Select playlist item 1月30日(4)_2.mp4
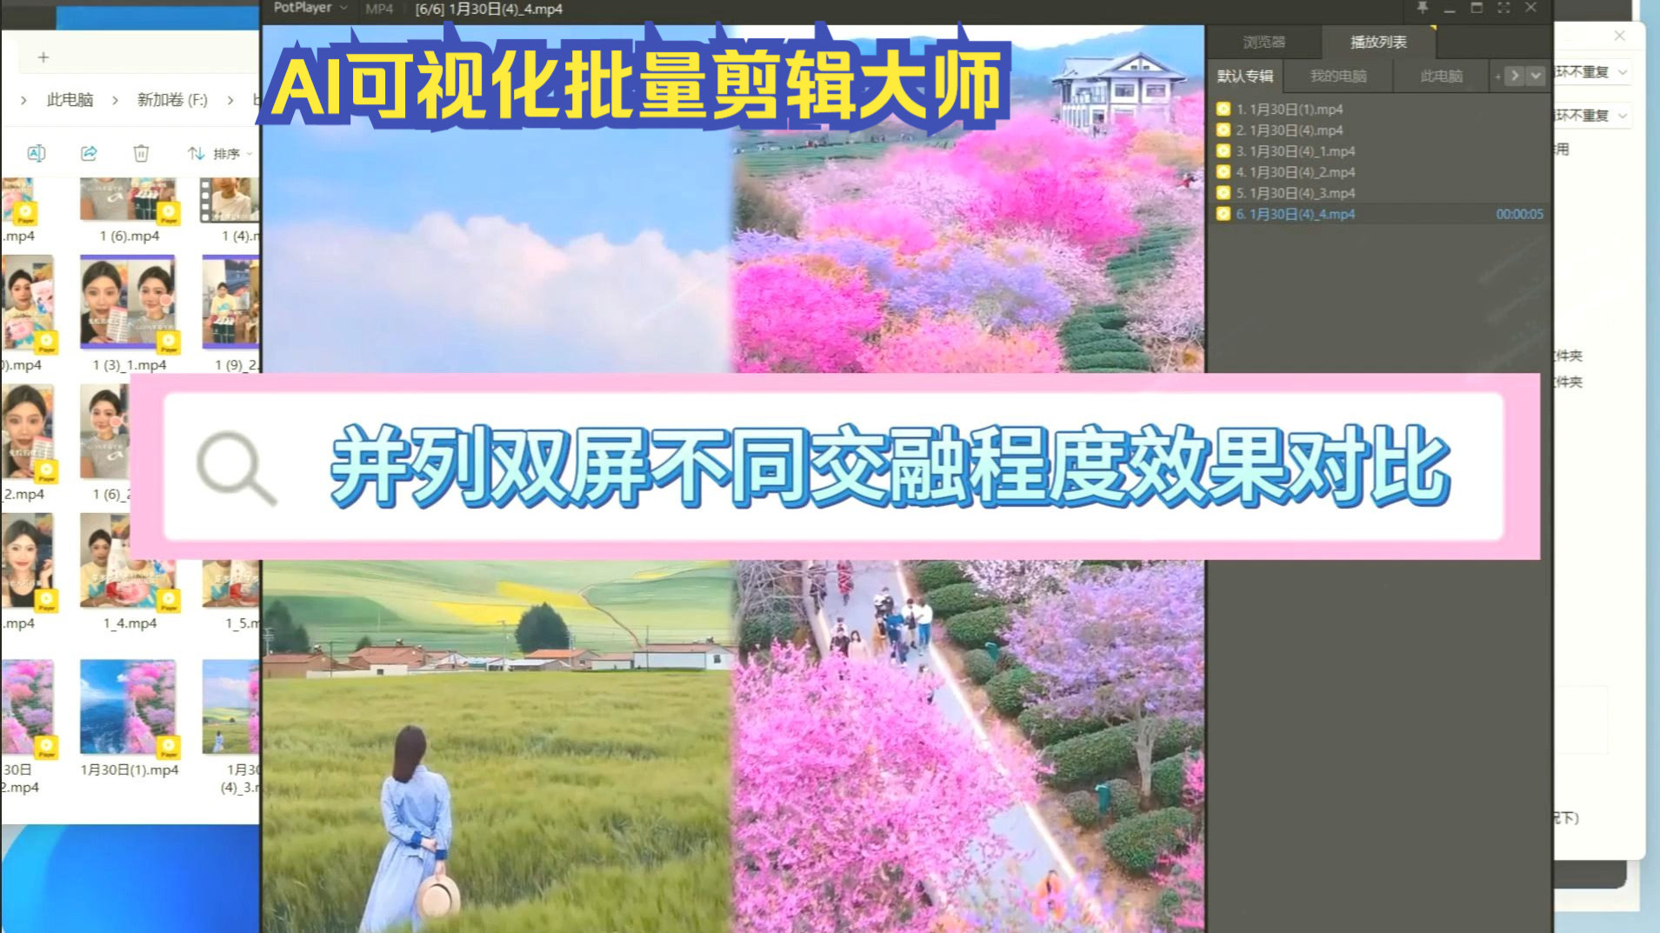Image resolution: width=1660 pixels, height=933 pixels. pyautogui.click(x=1379, y=172)
